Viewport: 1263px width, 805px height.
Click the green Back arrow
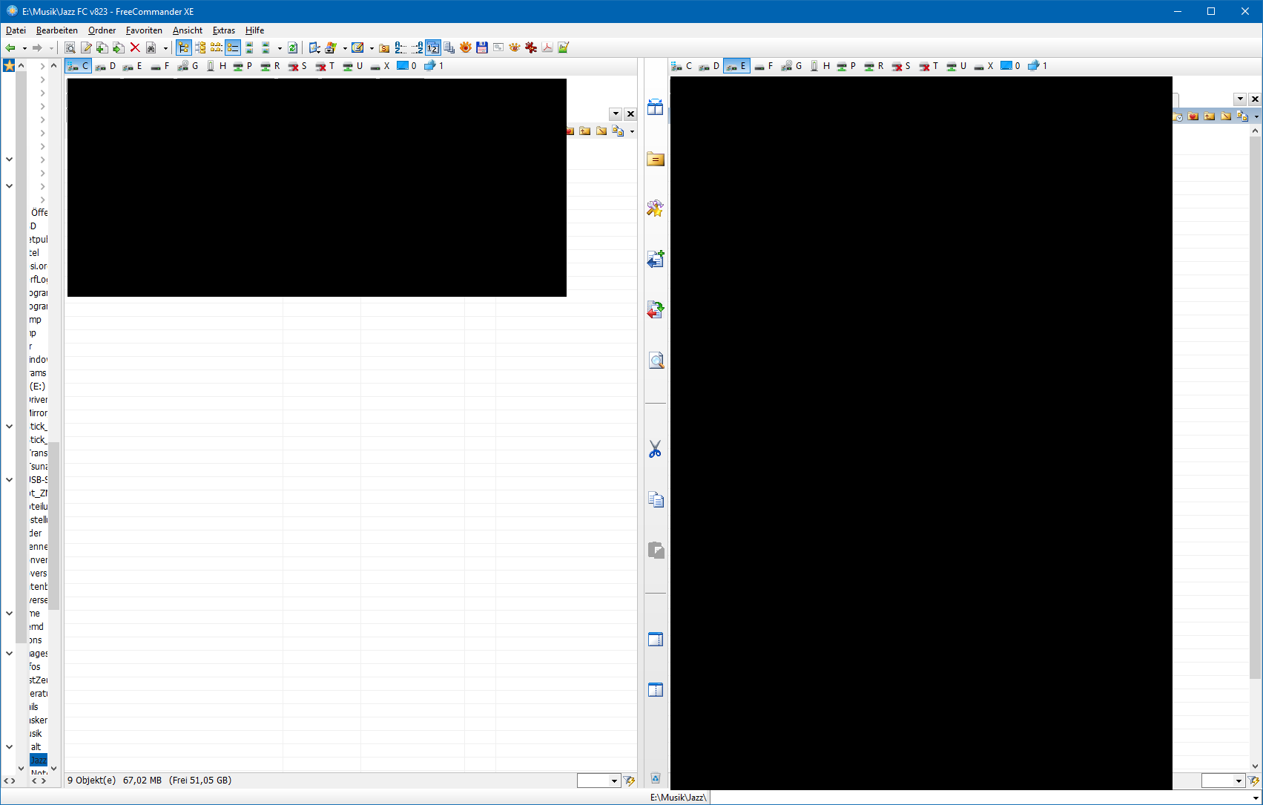click(x=10, y=47)
